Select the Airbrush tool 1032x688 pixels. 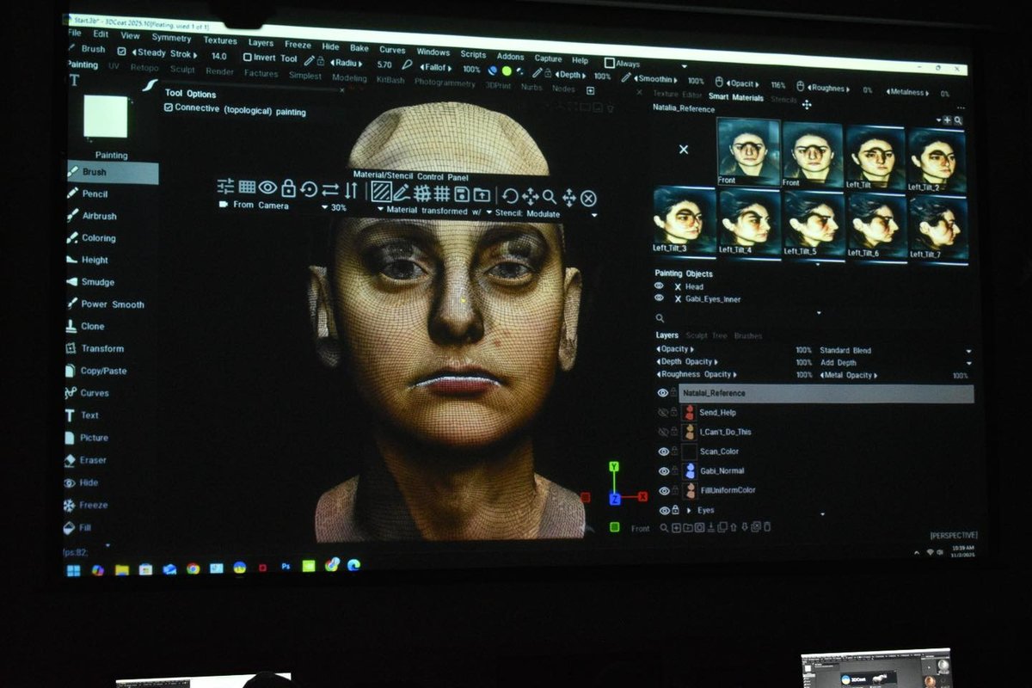pyautogui.click(x=98, y=216)
